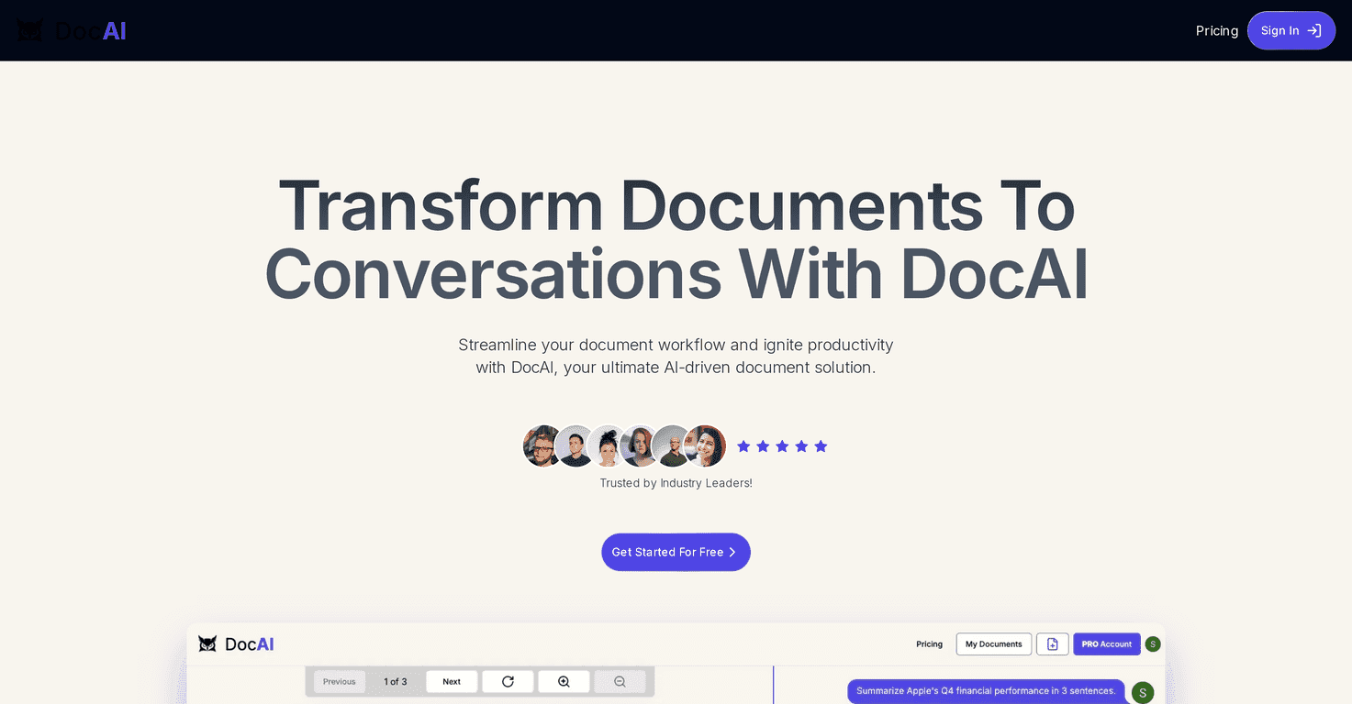Click the first industry leader avatar photo
The height and width of the screenshot is (704, 1352).
pyautogui.click(x=542, y=445)
